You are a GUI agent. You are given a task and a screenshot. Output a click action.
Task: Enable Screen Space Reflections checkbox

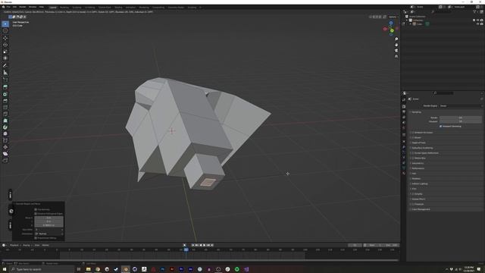(x=413, y=153)
